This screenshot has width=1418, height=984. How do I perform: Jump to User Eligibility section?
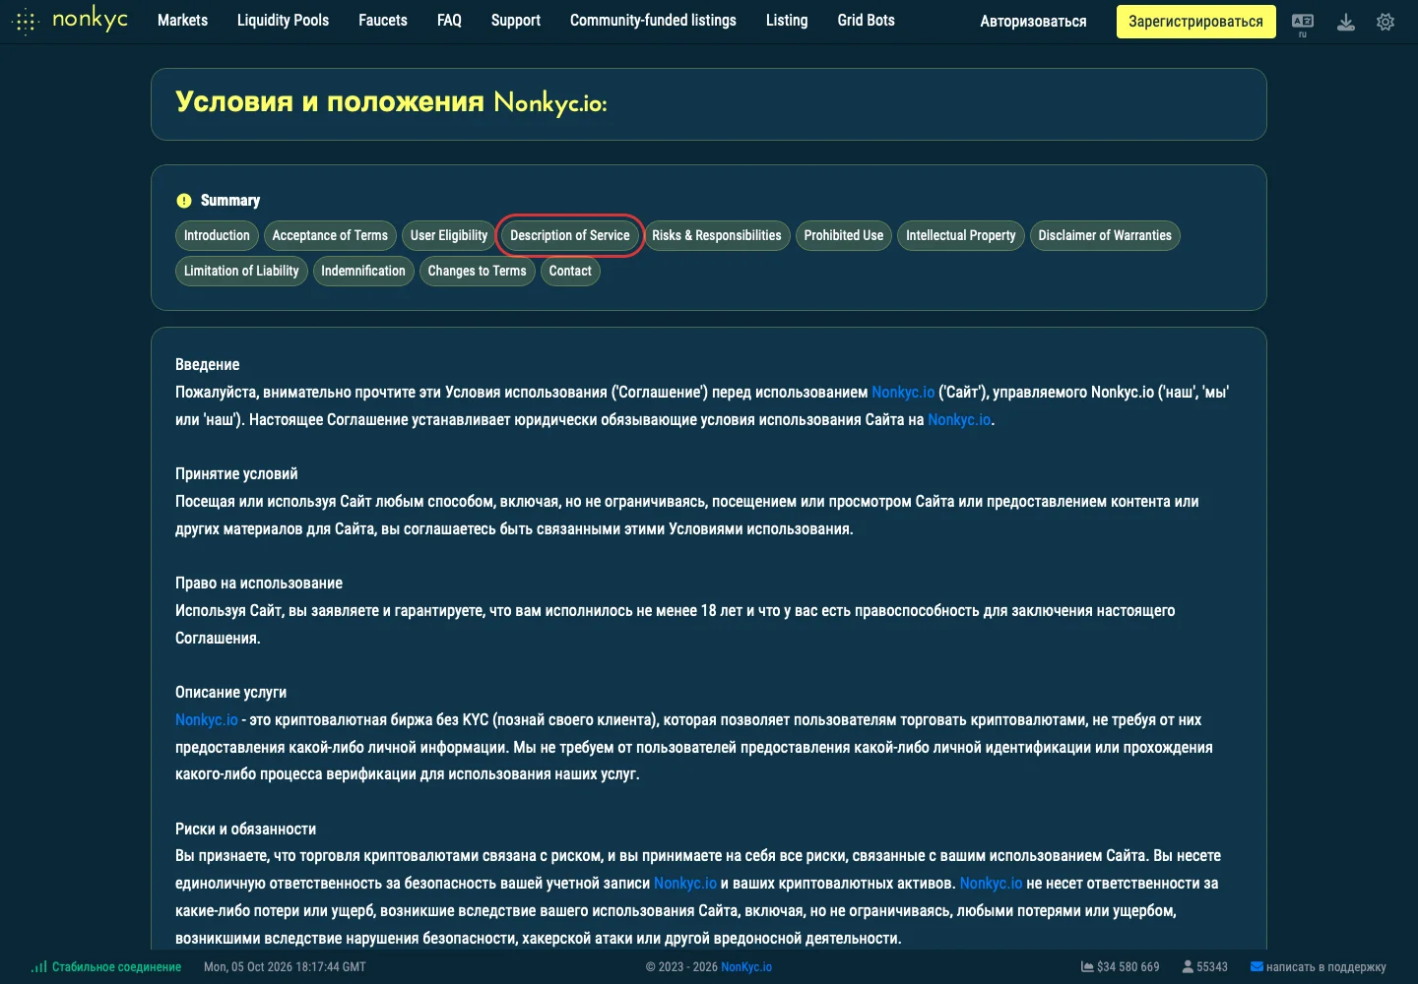pos(449,236)
